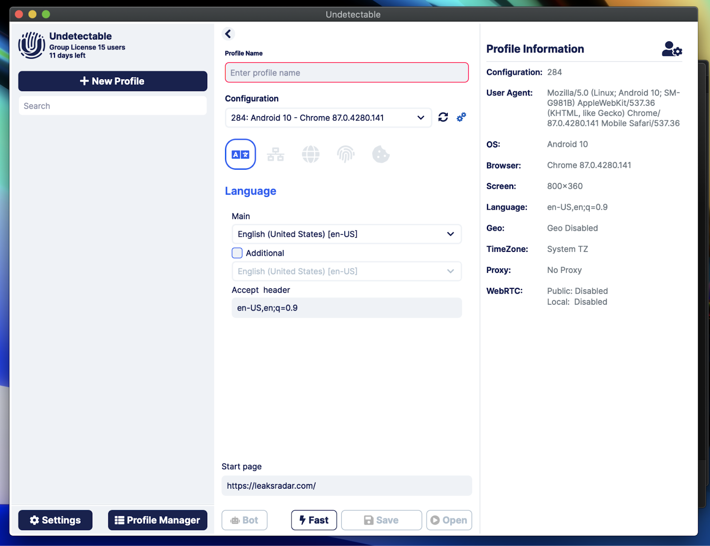Image resolution: width=710 pixels, height=546 pixels.
Task: Minimize window with the yellow button
Action: [x=32, y=14]
